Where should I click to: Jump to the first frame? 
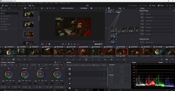(63, 44)
